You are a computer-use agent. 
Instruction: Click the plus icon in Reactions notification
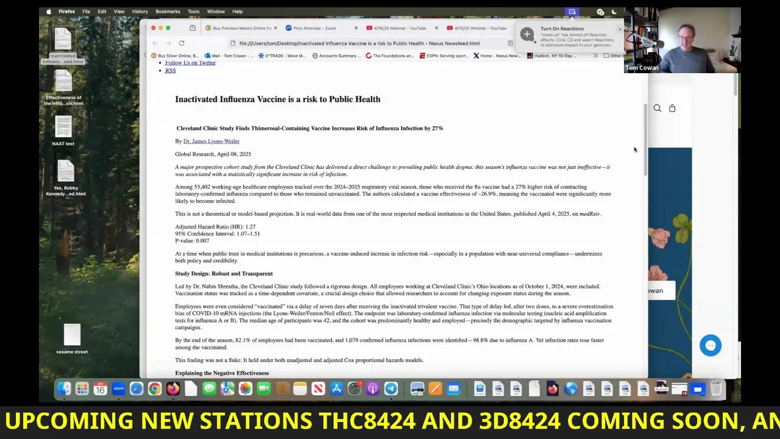[527, 35]
